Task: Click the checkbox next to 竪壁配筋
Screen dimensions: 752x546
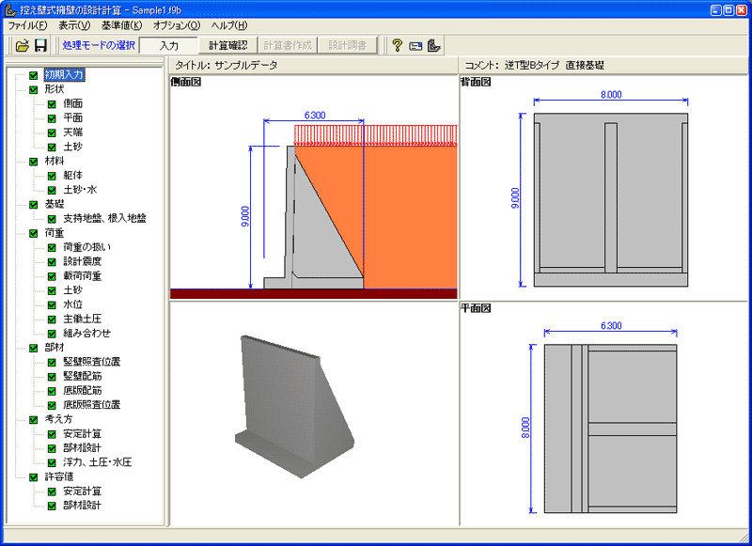Action: coord(53,376)
